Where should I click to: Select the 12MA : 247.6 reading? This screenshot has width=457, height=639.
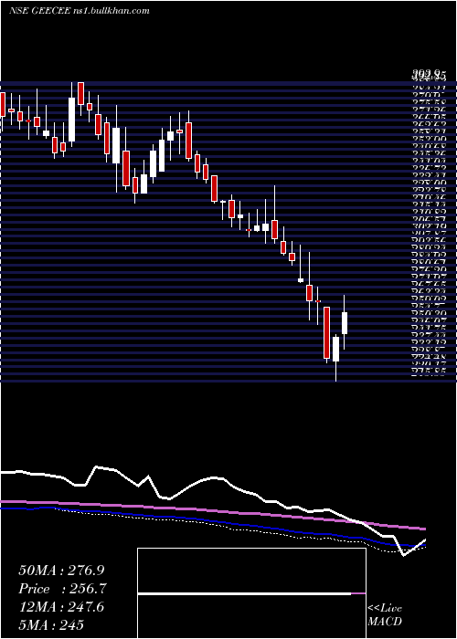(x=61, y=608)
